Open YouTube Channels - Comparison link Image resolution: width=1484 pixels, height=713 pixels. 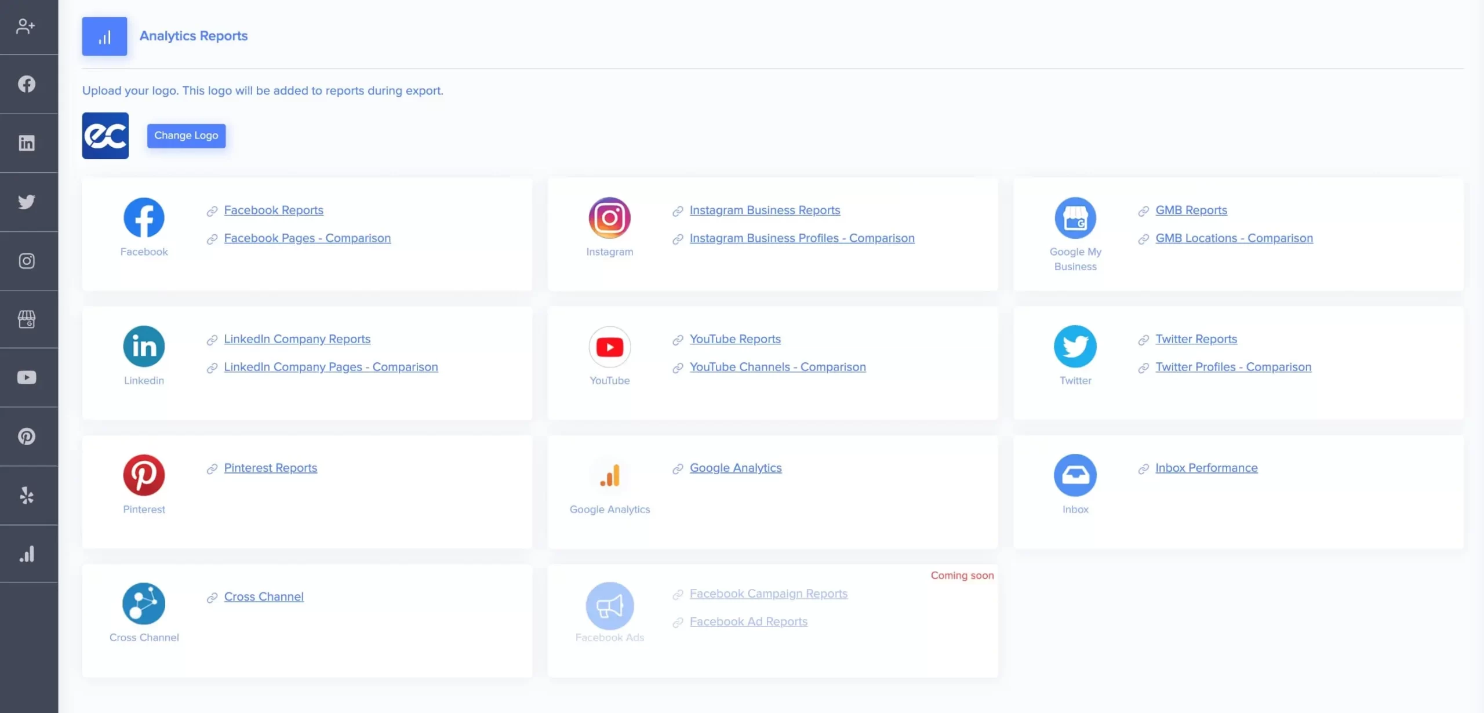point(777,367)
